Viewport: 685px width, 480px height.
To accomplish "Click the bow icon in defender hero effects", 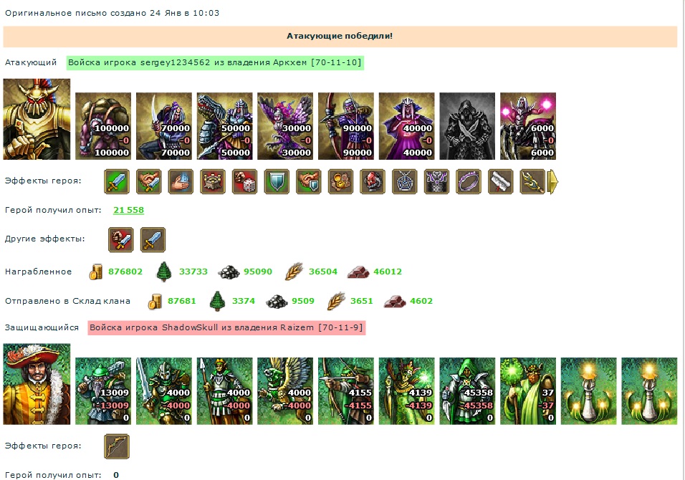I will [x=117, y=446].
